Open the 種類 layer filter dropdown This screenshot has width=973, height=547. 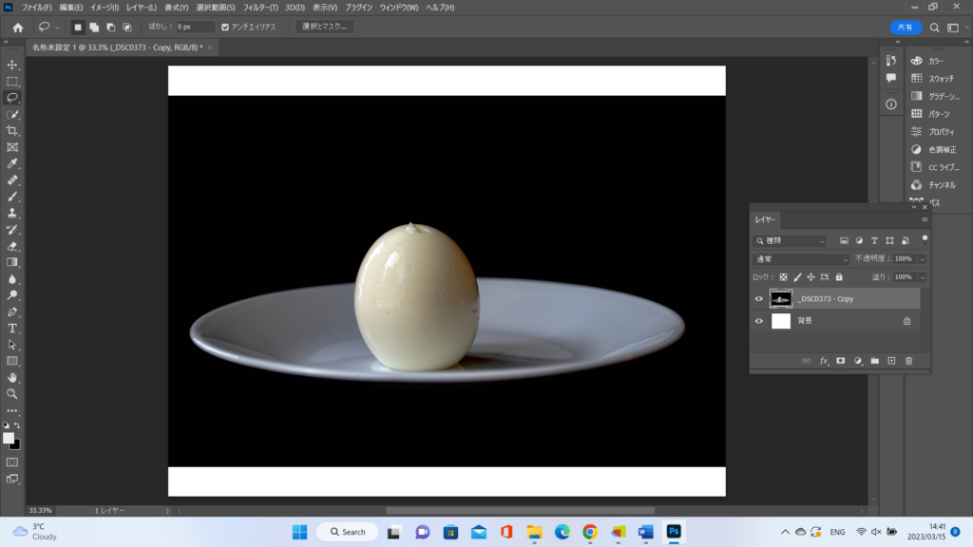[791, 241]
